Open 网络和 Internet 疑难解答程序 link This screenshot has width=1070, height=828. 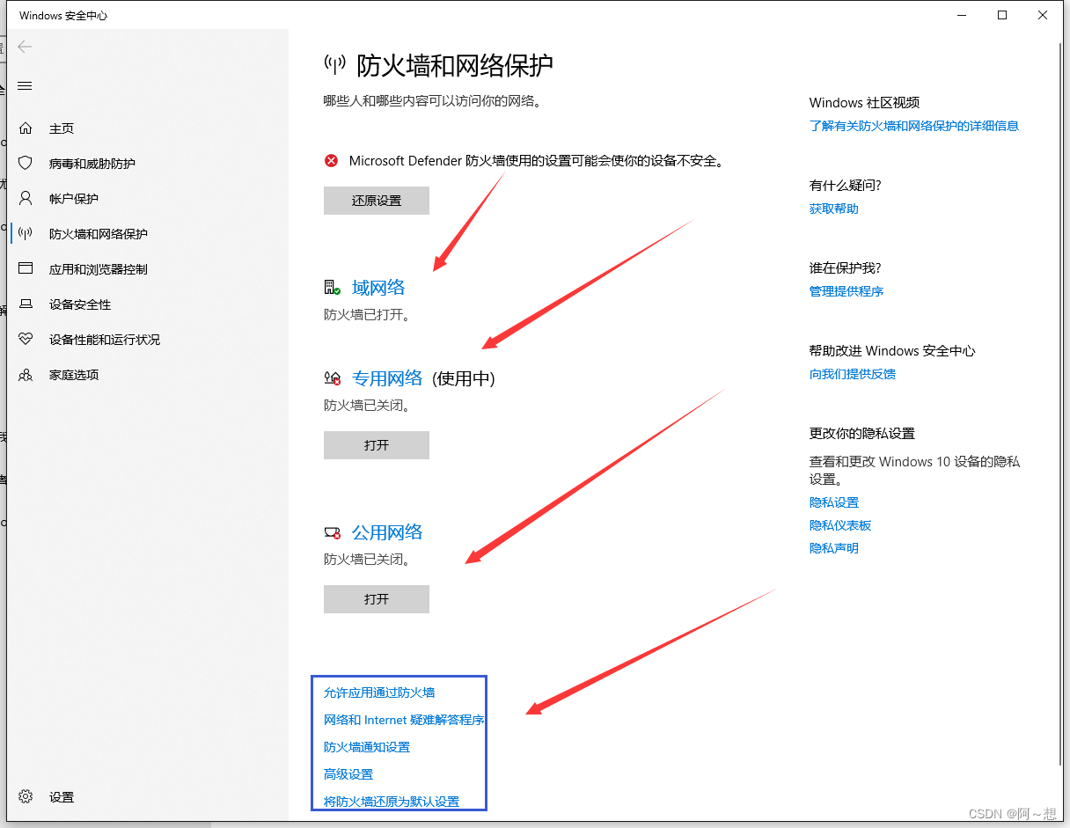(404, 720)
